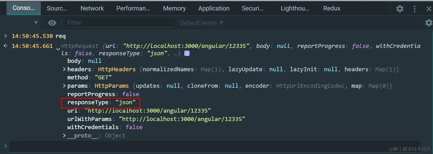Toggle live expression eye icon

(x=52, y=23)
